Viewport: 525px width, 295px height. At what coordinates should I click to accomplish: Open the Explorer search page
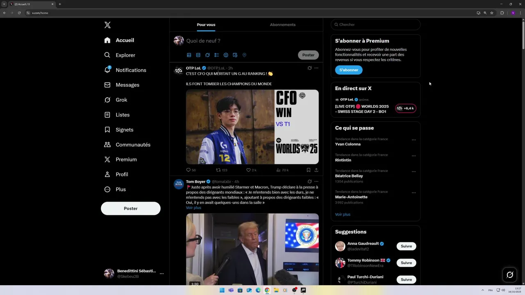[120, 55]
